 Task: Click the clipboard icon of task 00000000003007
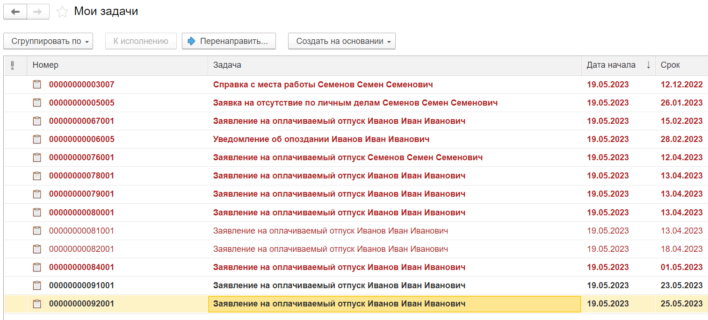pyautogui.click(x=37, y=85)
